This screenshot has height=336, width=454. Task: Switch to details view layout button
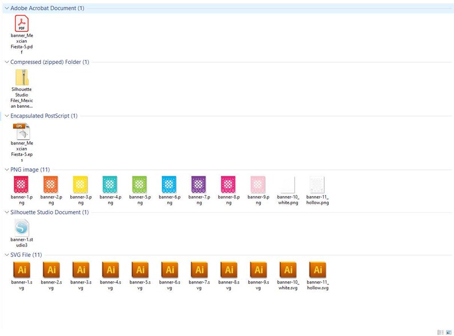point(440,332)
